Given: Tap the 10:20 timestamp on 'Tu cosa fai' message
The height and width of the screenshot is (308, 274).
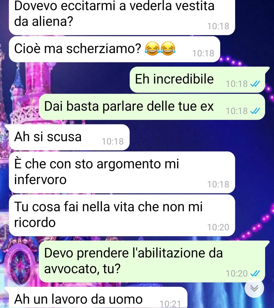Looking at the screenshot, I should point(218,227).
